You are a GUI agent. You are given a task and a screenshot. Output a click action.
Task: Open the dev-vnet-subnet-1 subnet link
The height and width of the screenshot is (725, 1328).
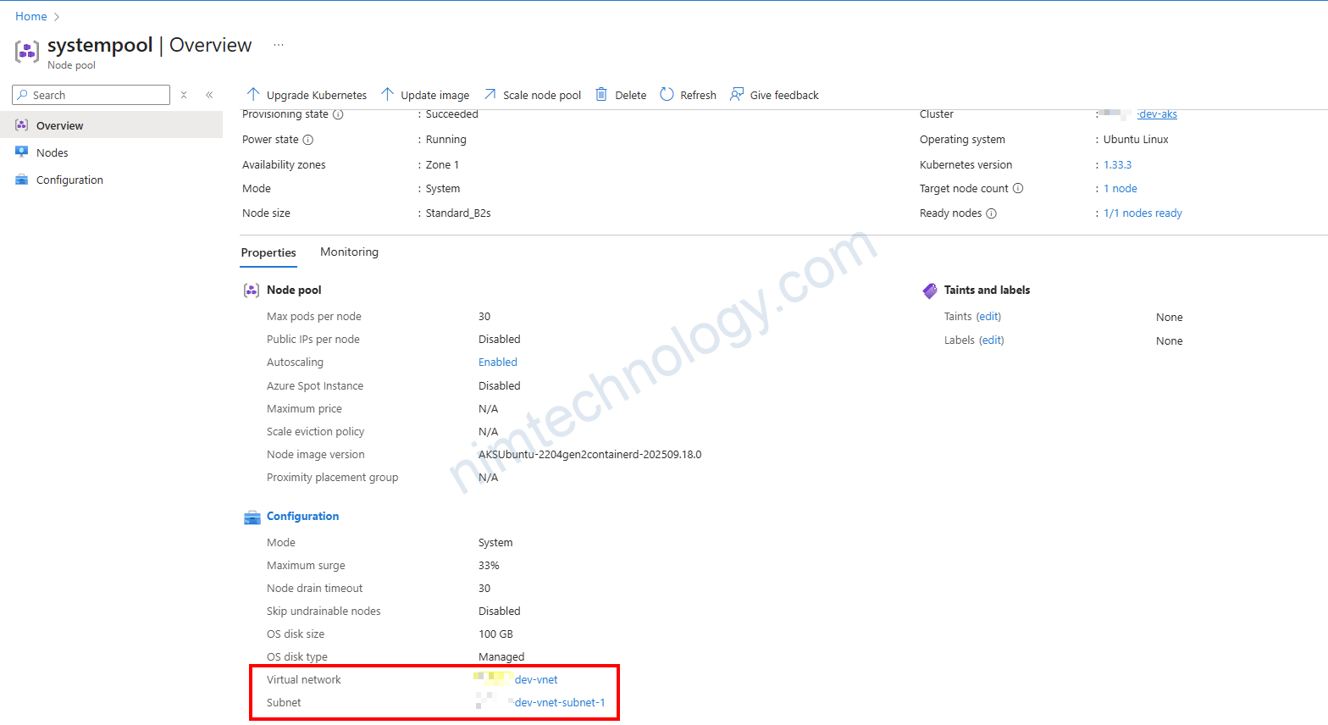[560, 702]
